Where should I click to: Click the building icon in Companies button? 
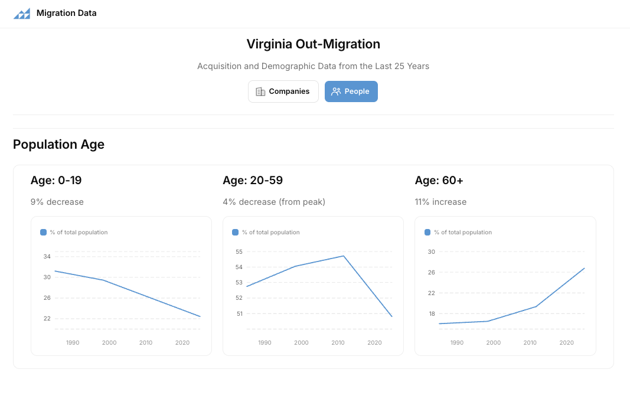pyautogui.click(x=260, y=91)
